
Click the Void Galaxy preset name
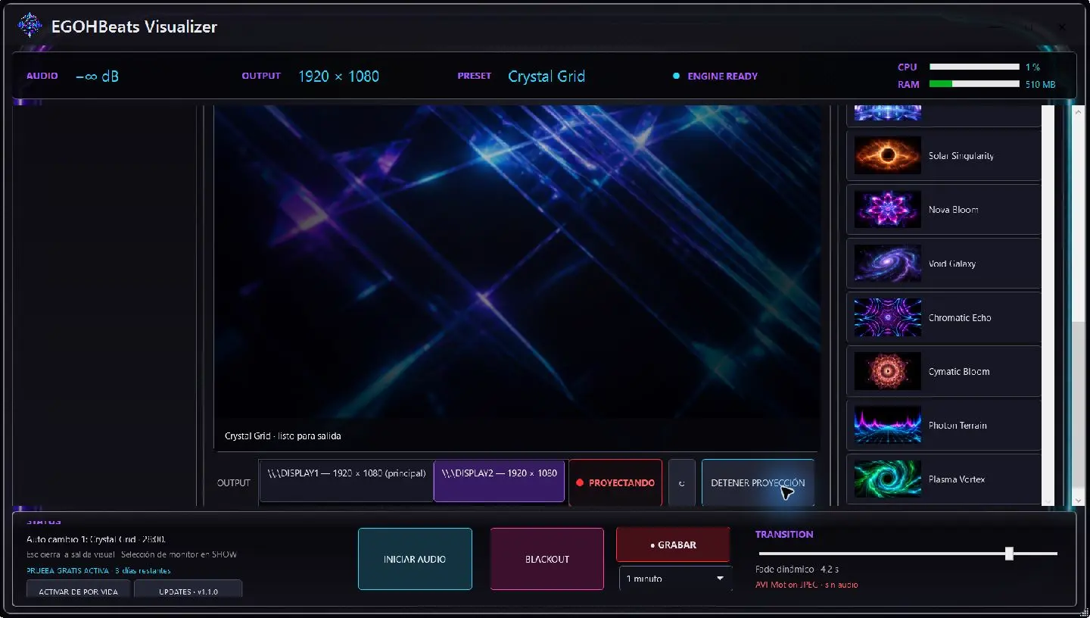click(x=952, y=264)
